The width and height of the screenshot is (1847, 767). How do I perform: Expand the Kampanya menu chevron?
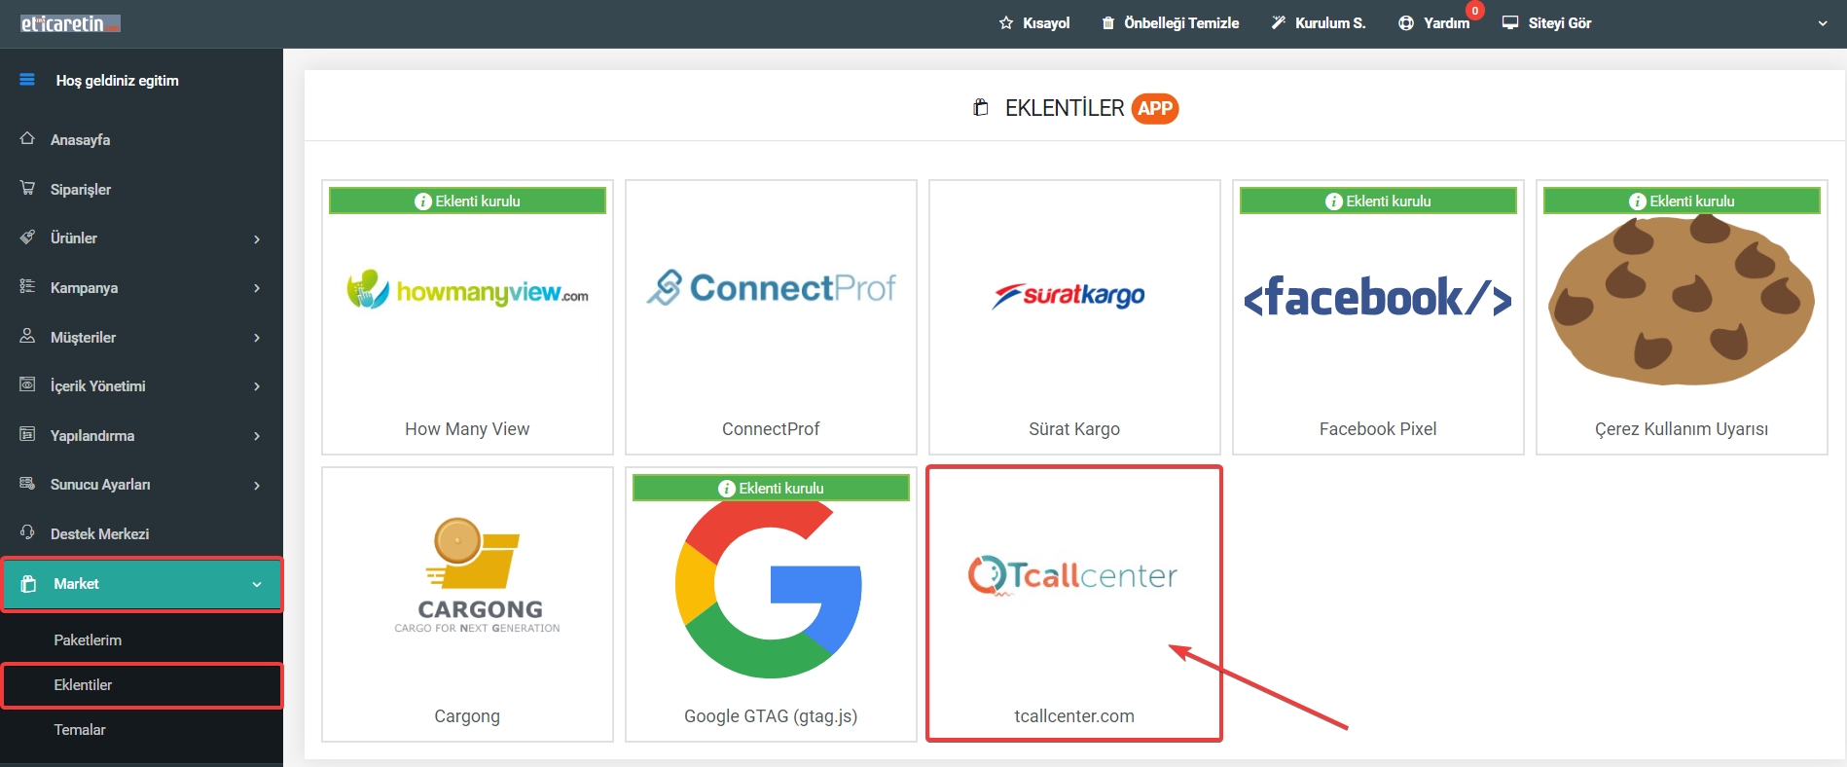(257, 288)
